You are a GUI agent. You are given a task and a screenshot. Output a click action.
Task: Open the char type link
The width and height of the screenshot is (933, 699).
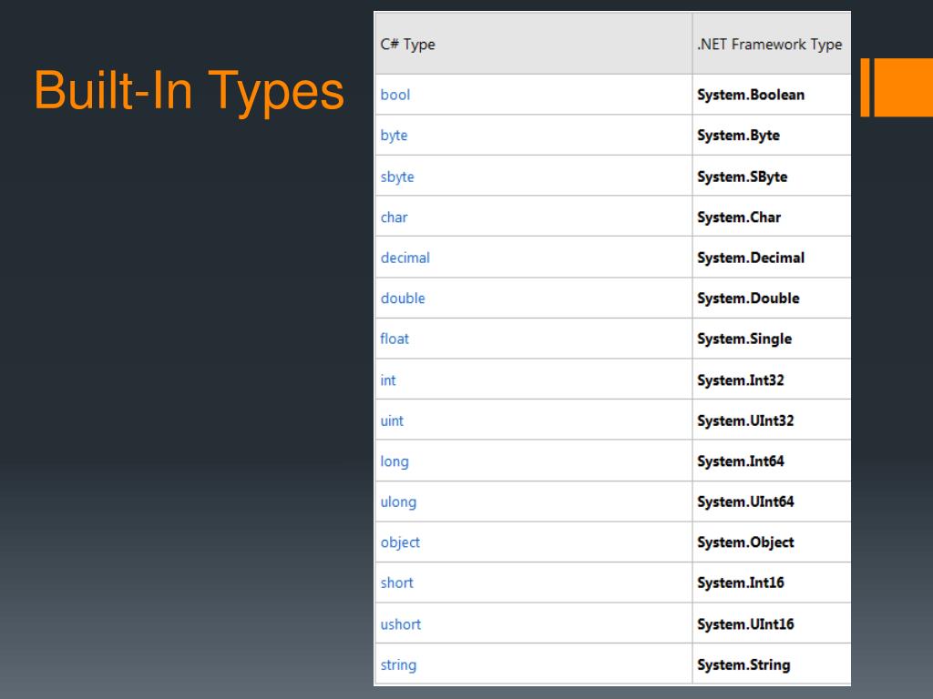(x=394, y=218)
